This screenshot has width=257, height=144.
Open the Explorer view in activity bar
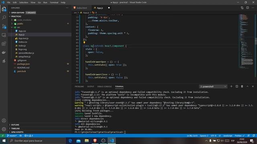click(x=4, y=9)
